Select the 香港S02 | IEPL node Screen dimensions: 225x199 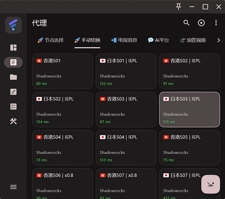189,71
